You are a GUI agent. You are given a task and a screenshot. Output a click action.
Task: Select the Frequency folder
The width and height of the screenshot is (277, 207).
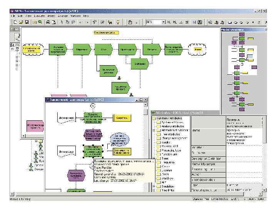168,162
